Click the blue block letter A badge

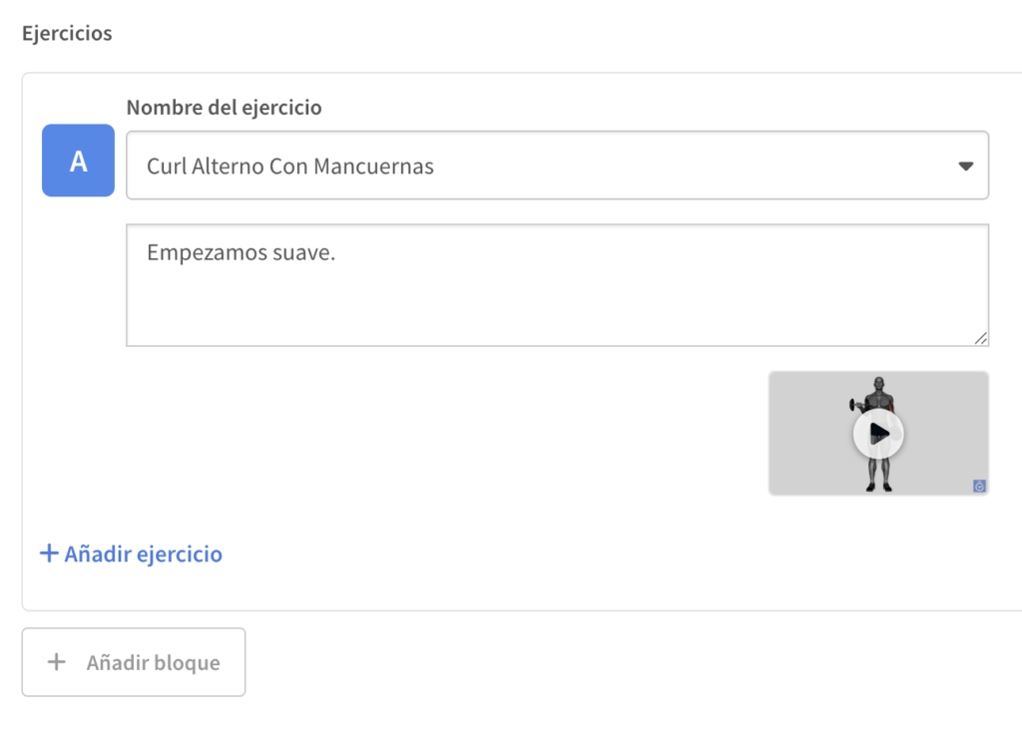78,161
